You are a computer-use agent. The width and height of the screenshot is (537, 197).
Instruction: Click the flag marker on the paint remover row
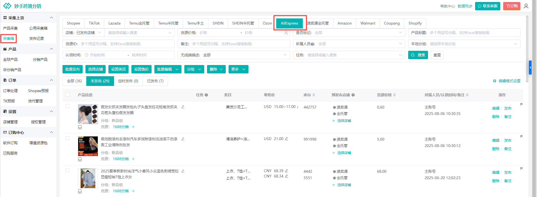coord(521,136)
